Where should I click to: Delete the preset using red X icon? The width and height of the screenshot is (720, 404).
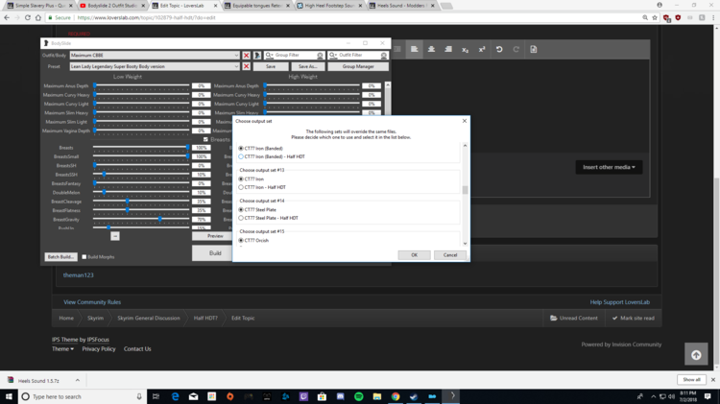coord(246,66)
